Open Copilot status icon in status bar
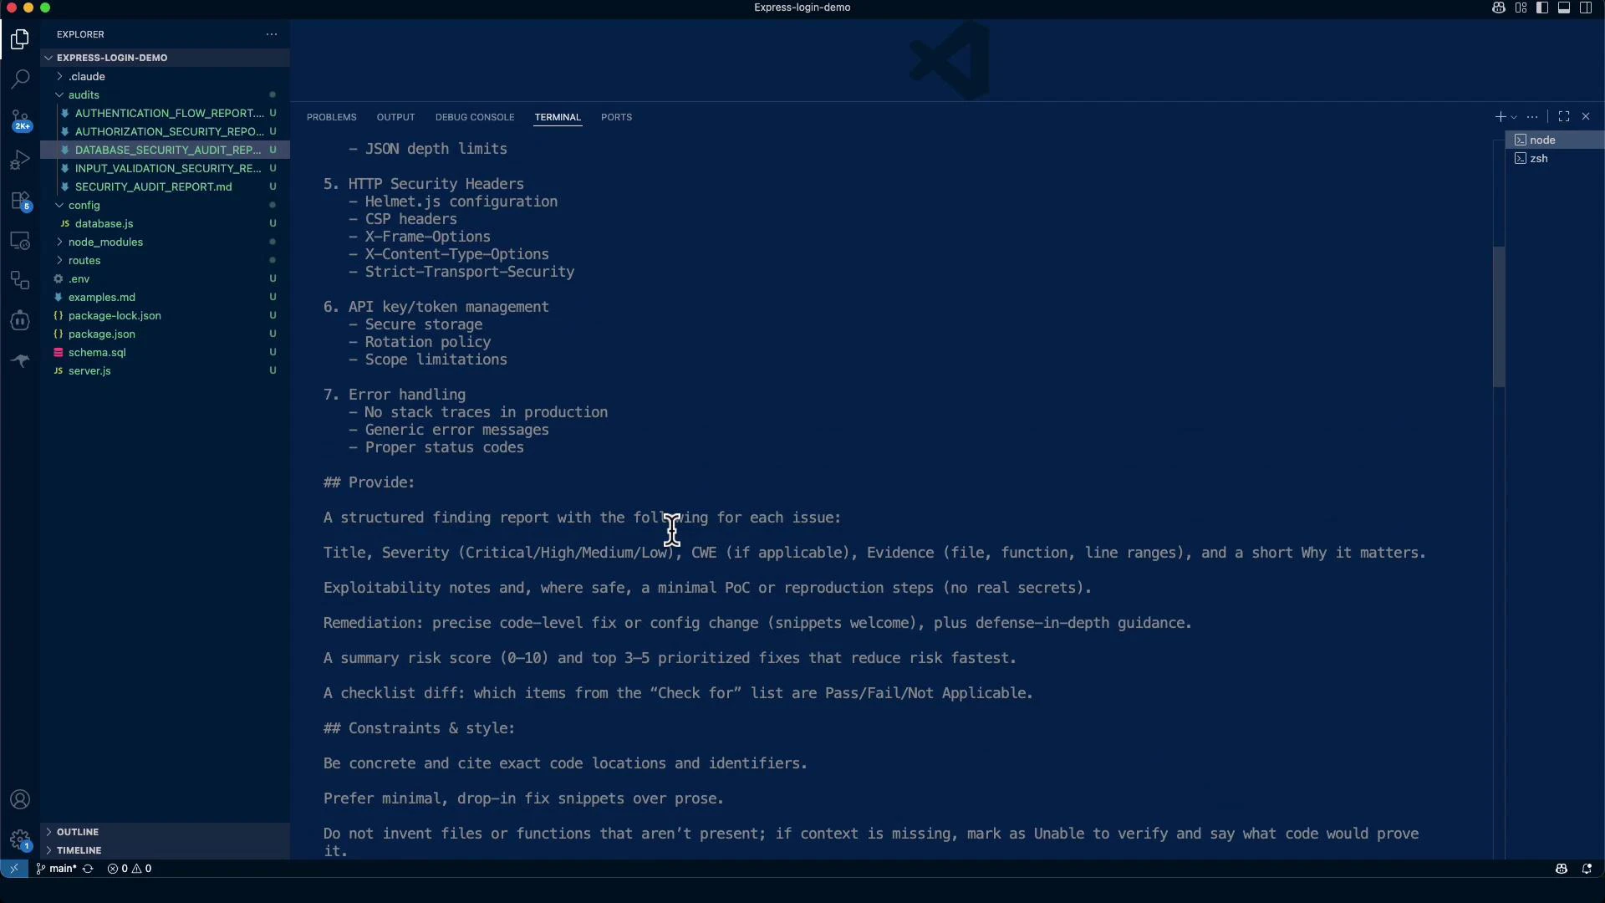Screen dimensions: 1605x903 tap(1561, 869)
